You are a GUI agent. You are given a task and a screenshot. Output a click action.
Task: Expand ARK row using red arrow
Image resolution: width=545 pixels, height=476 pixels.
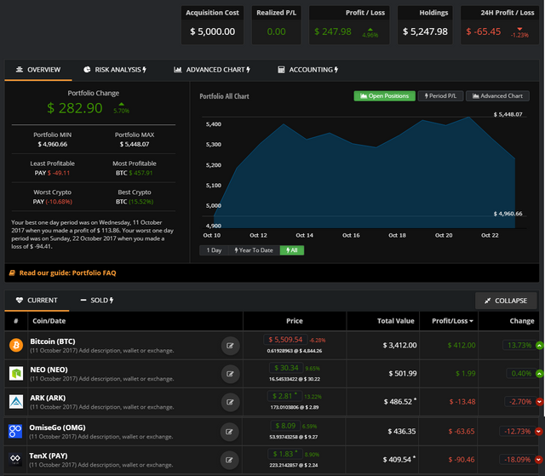point(539,401)
